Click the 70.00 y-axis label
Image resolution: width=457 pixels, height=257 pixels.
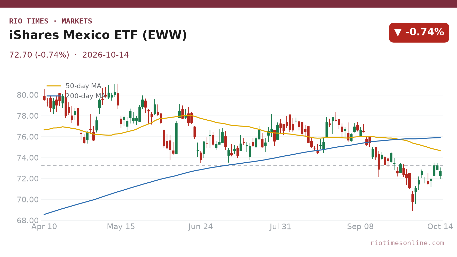pos(28,200)
